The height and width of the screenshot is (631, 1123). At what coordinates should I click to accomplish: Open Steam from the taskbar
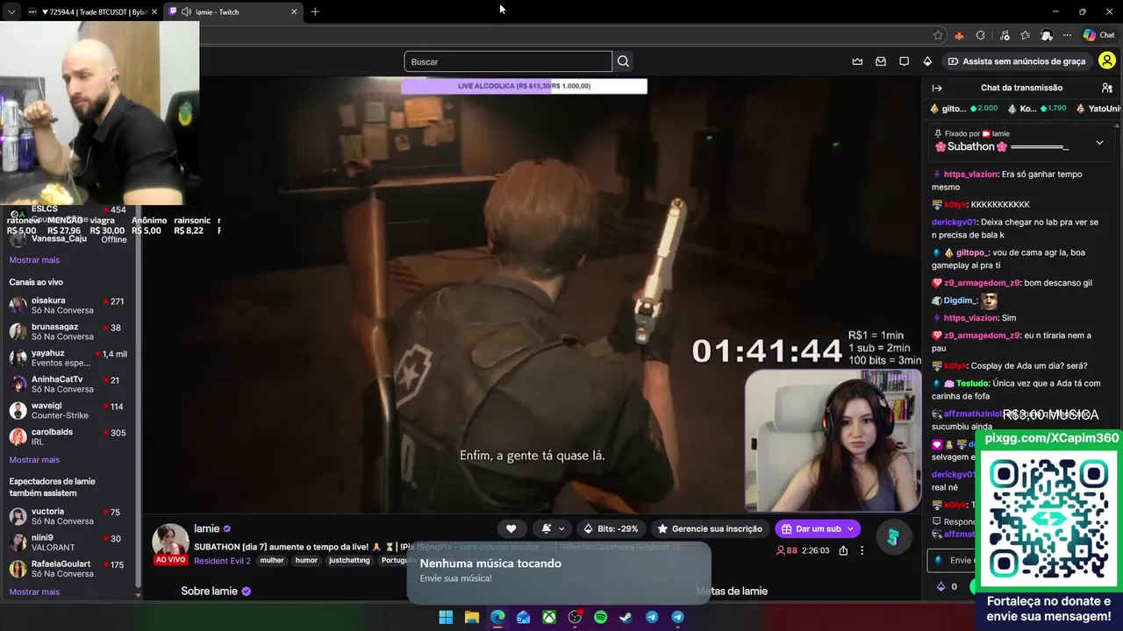click(x=626, y=617)
